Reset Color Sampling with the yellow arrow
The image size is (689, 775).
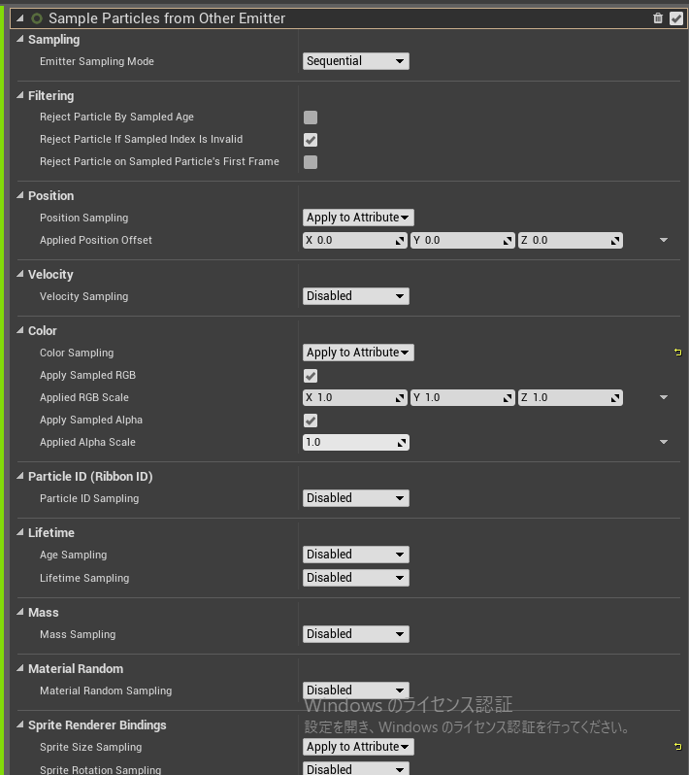click(677, 353)
